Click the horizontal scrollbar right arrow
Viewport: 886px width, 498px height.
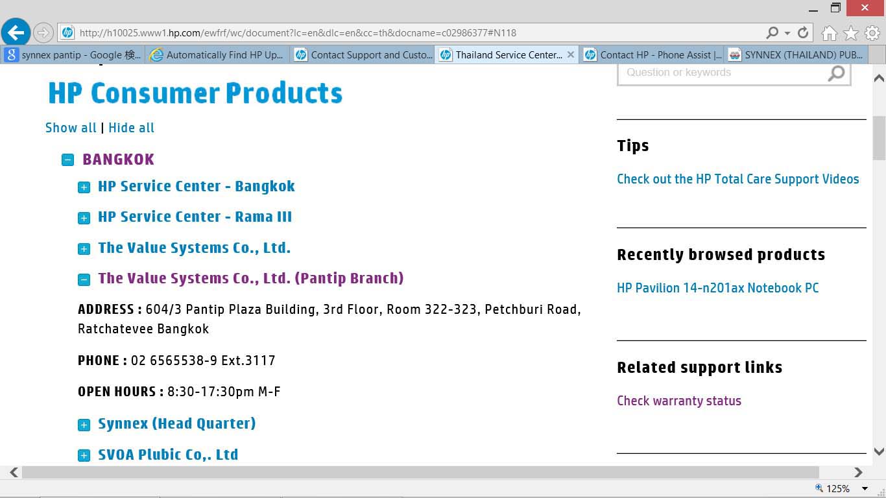pos(858,472)
